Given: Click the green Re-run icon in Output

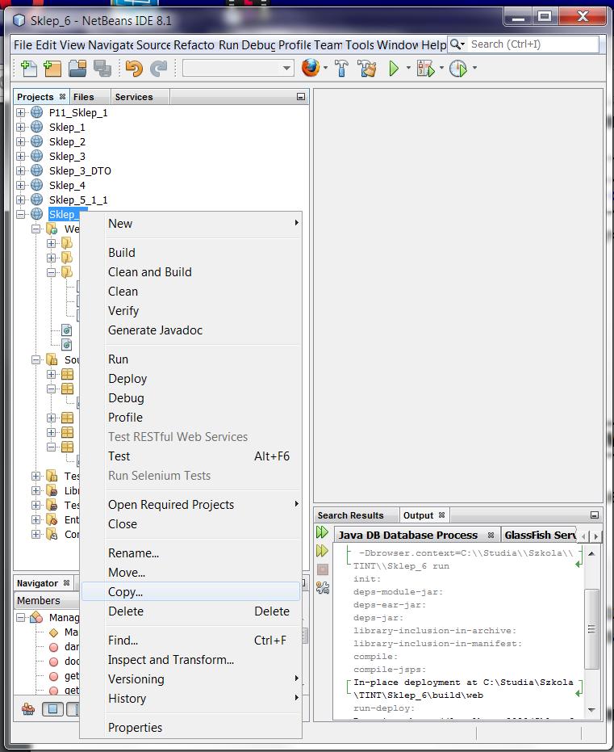Looking at the screenshot, I should pos(322,531).
